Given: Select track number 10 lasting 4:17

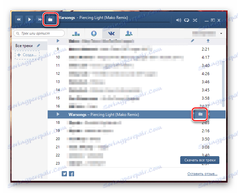Looking at the screenshot, I should tap(136, 57).
